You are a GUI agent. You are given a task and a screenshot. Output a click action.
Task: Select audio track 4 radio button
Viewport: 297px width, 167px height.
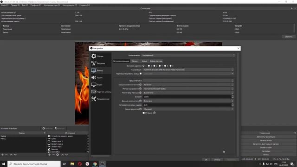160,66
